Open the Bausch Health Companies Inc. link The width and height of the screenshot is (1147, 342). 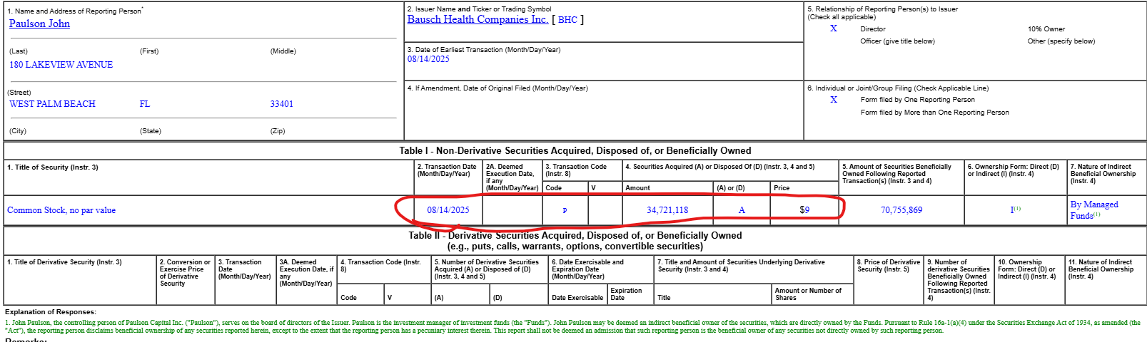[478, 19]
